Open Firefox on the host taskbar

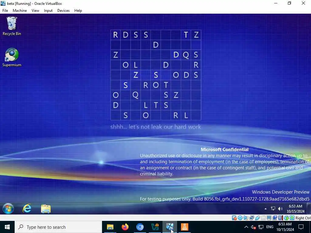125,227
